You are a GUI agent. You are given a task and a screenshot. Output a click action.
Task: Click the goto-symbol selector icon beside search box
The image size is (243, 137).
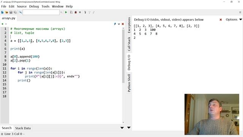pos(20,12)
